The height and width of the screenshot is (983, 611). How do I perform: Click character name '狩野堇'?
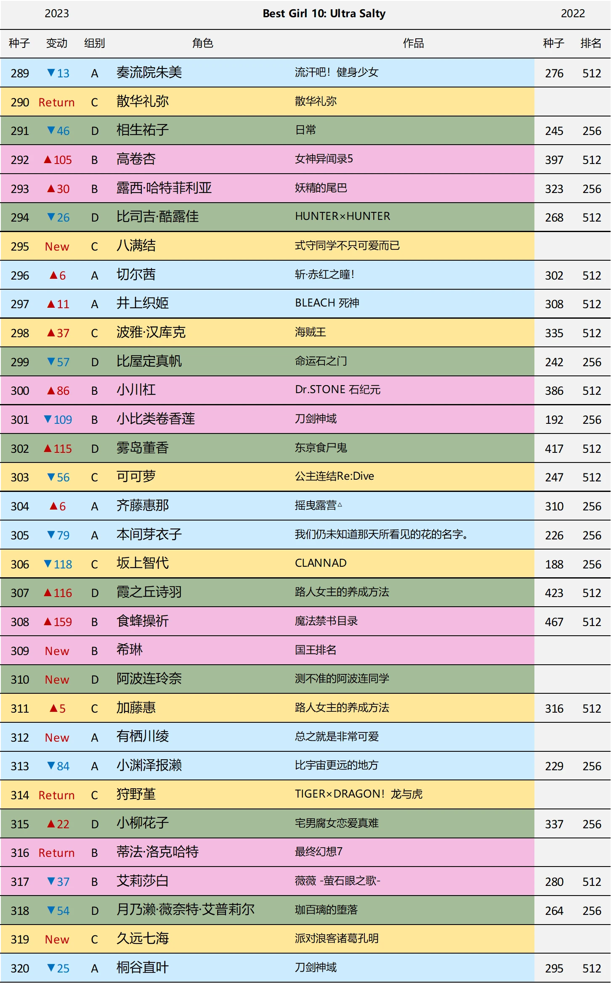click(x=136, y=794)
